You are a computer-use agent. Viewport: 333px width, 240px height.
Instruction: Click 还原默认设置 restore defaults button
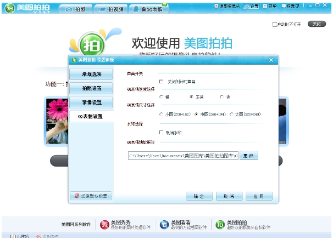[91, 196]
